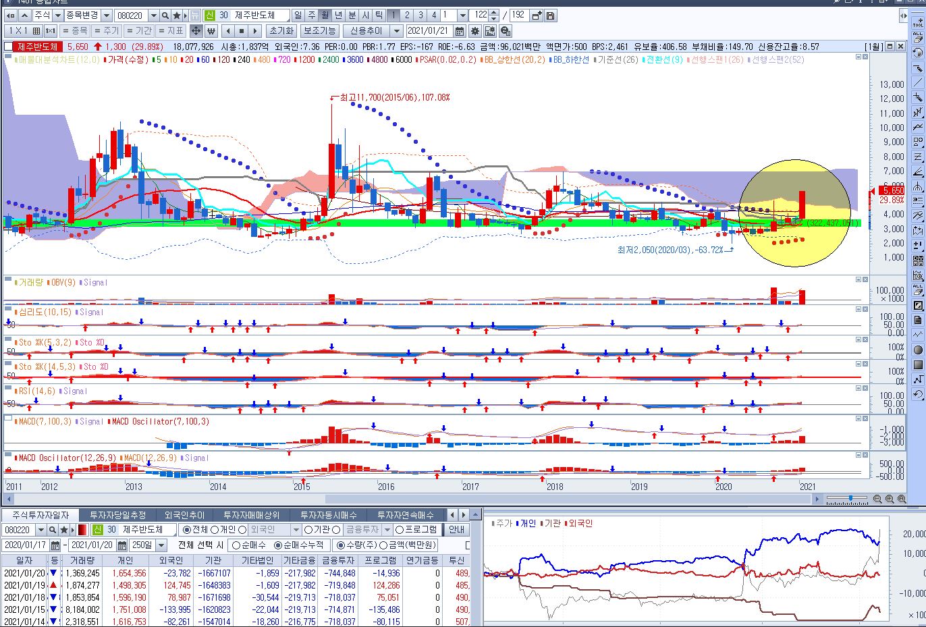
Task: Expand the 신용추이 dropdown arrow
Action: tap(396, 31)
